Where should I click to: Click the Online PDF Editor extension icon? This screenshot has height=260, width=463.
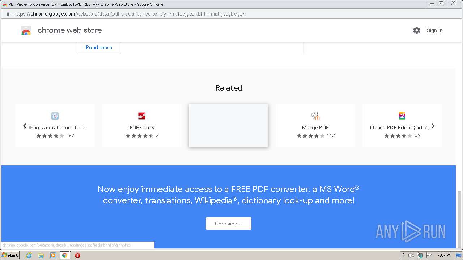402,116
